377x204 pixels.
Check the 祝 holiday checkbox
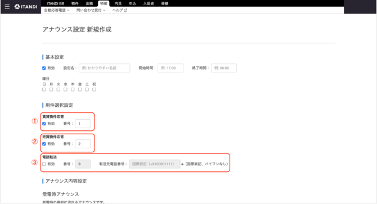[x=95, y=89]
